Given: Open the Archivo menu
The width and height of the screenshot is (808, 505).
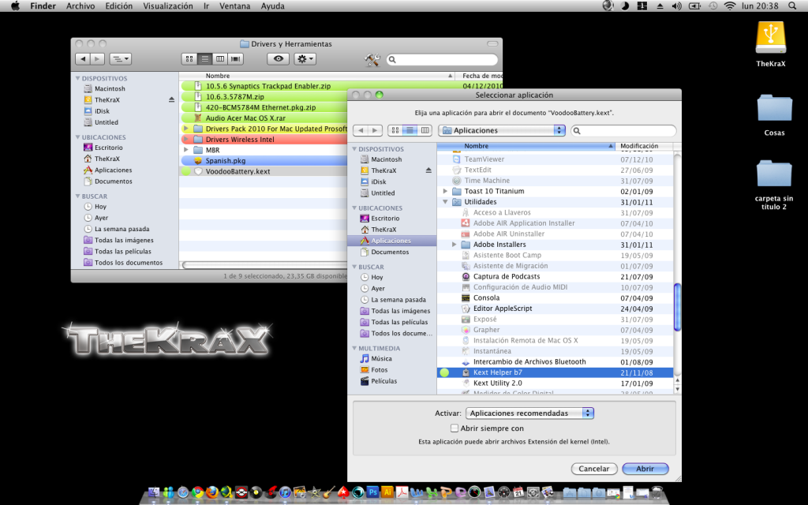Looking at the screenshot, I should 80,6.
